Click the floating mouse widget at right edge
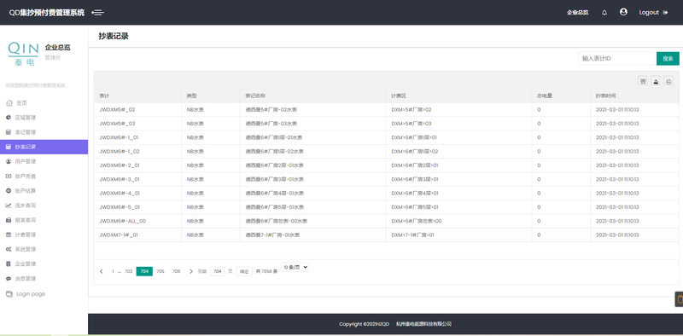 679,299
